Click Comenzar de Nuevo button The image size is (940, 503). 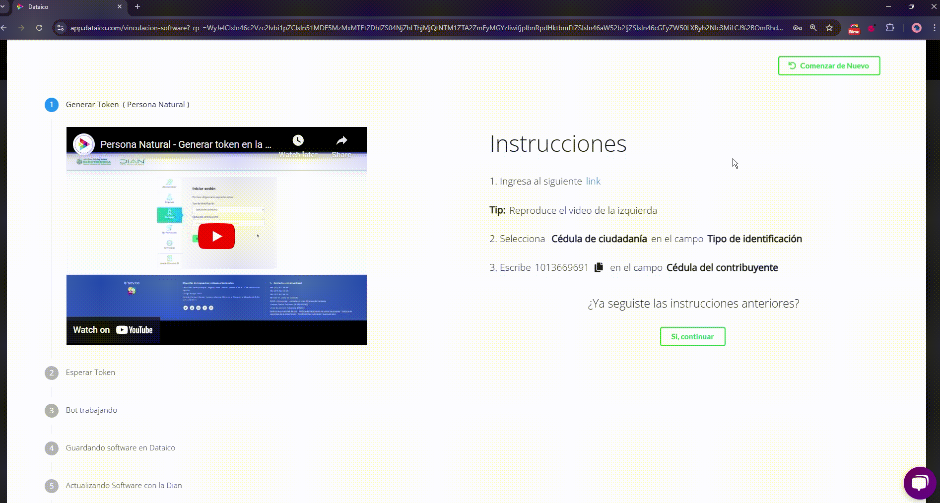point(829,65)
